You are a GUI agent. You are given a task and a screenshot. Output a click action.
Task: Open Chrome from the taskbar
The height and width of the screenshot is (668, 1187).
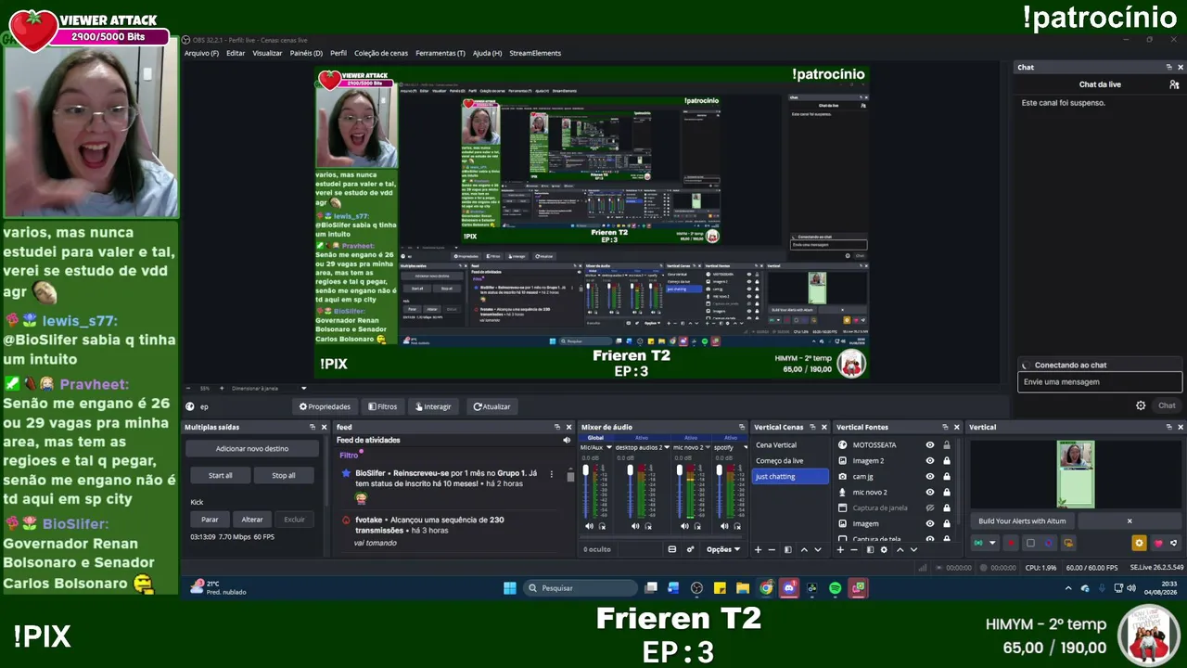pos(766,588)
